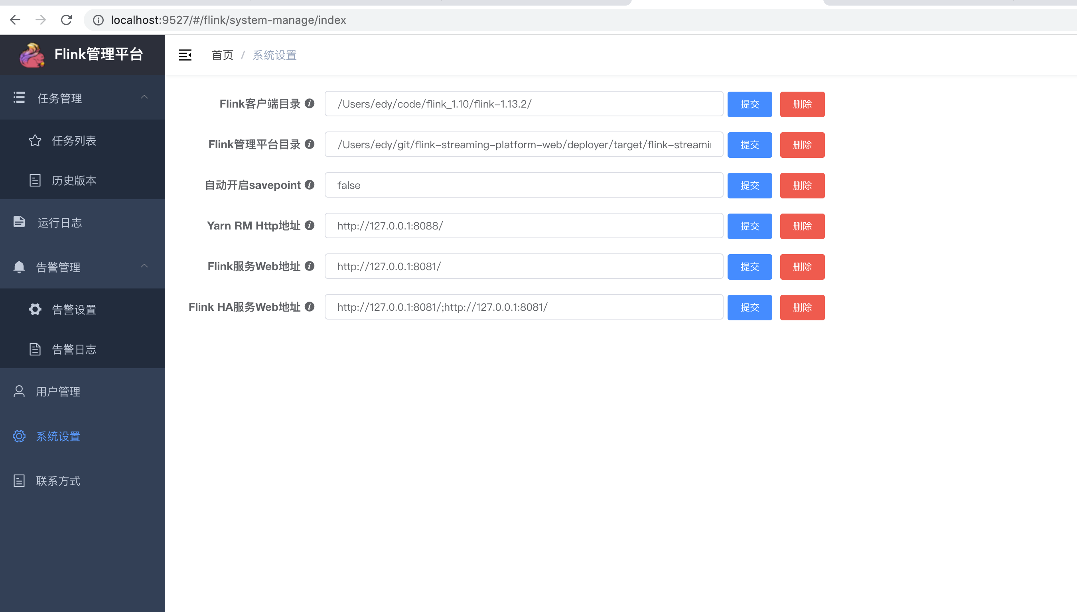Click the 任务管理 menu label
Screen dimensions: 1077x612
60,98
